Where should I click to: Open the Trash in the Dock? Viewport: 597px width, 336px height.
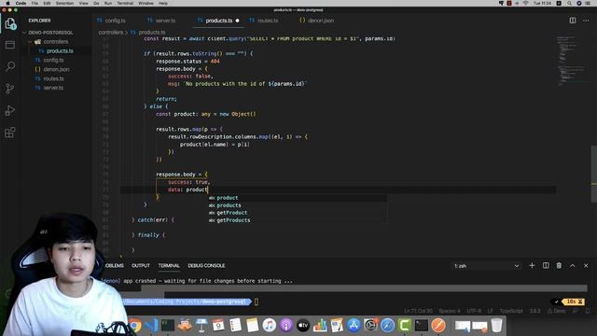(x=496, y=326)
